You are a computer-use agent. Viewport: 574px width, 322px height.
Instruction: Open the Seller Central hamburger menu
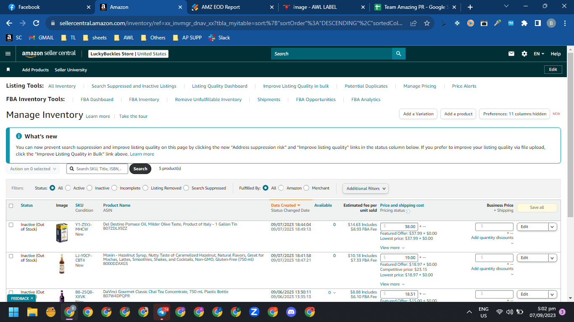click(8, 54)
